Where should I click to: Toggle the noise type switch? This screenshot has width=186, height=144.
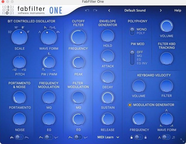19,137
